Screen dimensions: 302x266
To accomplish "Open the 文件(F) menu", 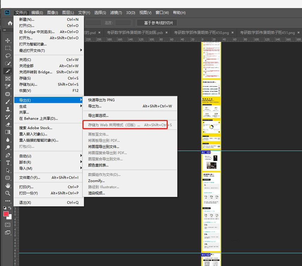I will (x=21, y=13).
